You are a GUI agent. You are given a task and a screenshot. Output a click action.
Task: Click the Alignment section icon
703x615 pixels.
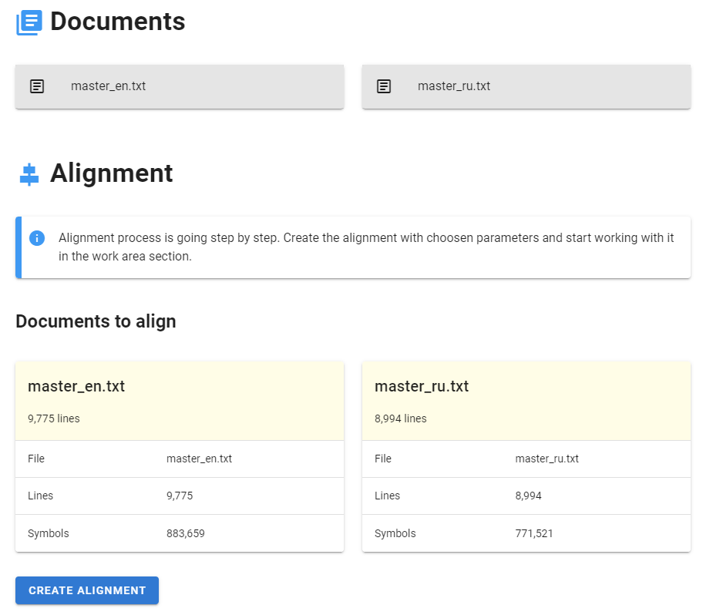tap(29, 174)
